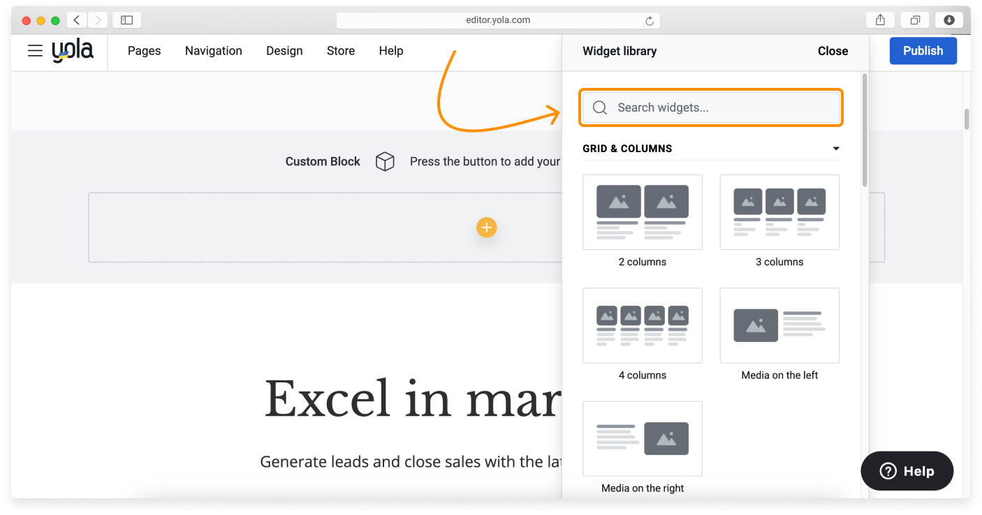Open the Design menu
The height and width of the screenshot is (515, 982).
point(284,51)
